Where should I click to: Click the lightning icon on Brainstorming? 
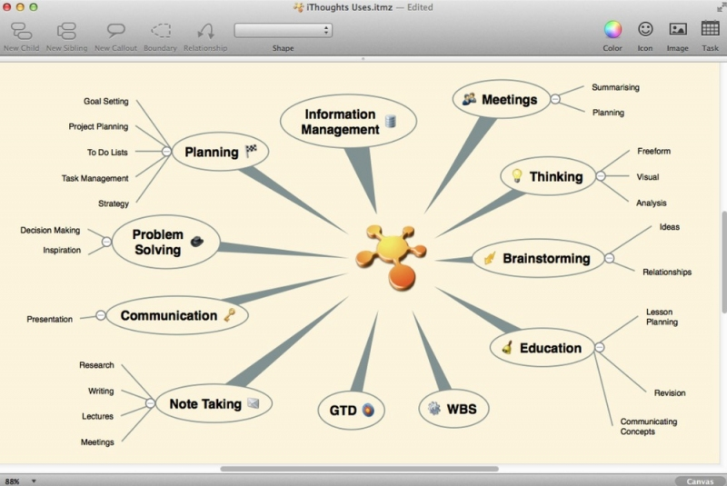489,258
